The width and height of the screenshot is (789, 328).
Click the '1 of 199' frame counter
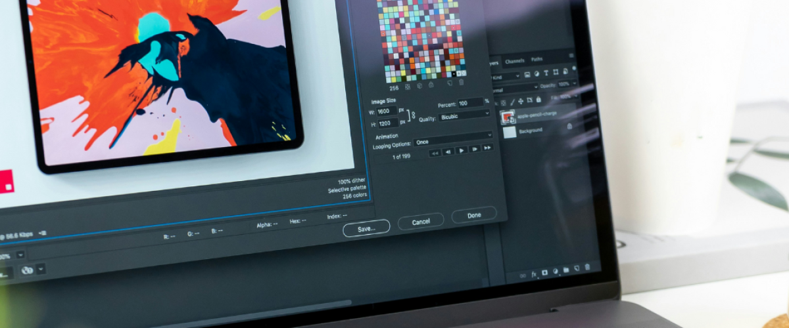401,157
